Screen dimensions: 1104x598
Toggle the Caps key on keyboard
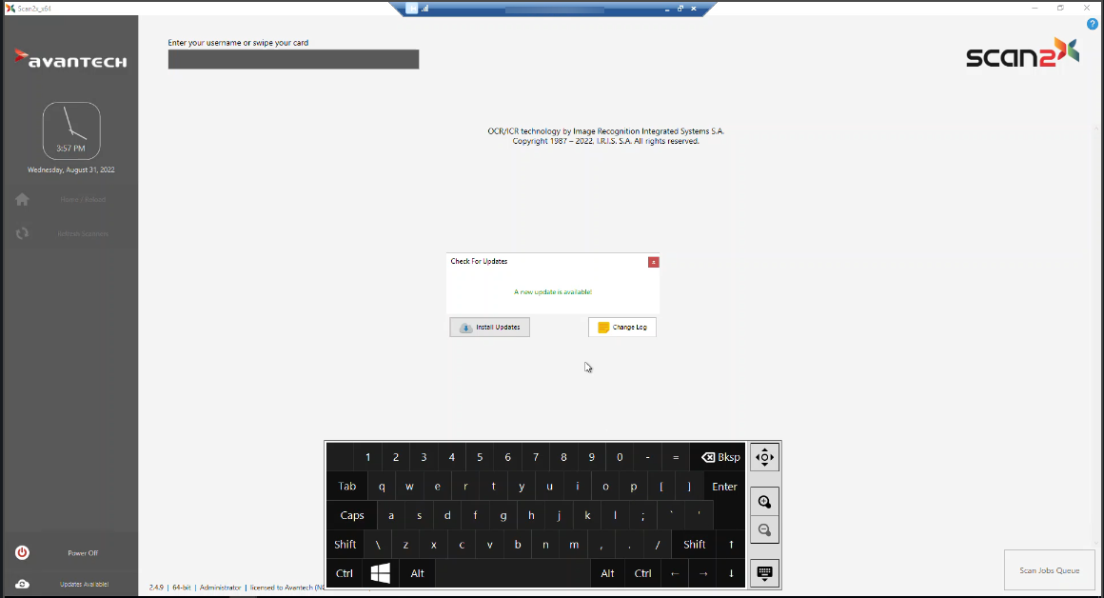tap(352, 515)
